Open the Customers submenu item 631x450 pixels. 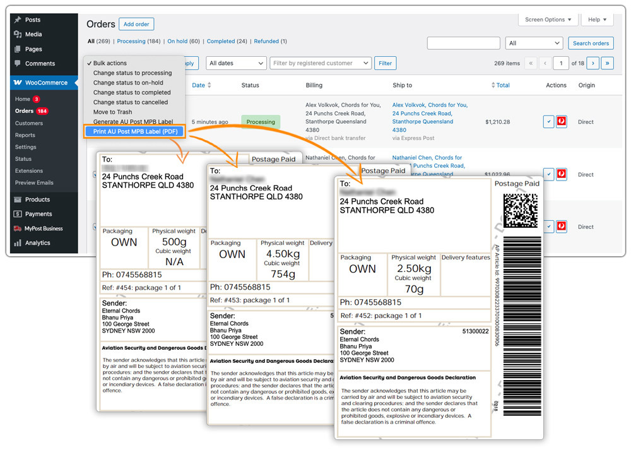point(28,123)
